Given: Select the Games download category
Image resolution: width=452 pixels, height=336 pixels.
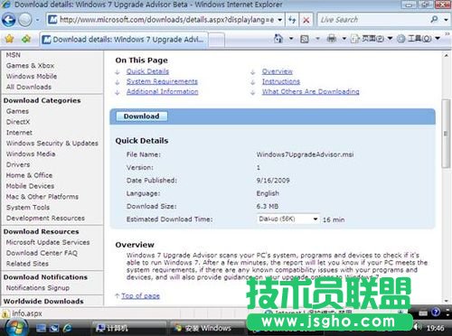Looking at the screenshot, I should 17,111.
